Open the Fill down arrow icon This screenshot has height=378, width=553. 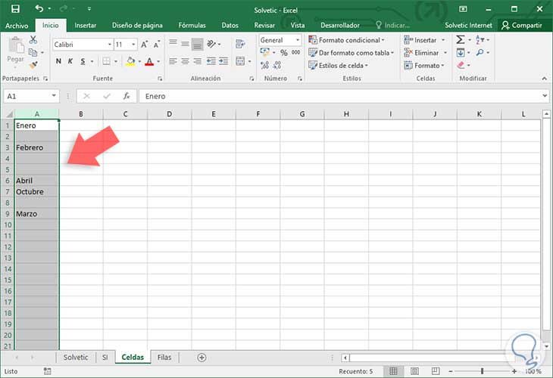pyautogui.click(x=461, y=52)
